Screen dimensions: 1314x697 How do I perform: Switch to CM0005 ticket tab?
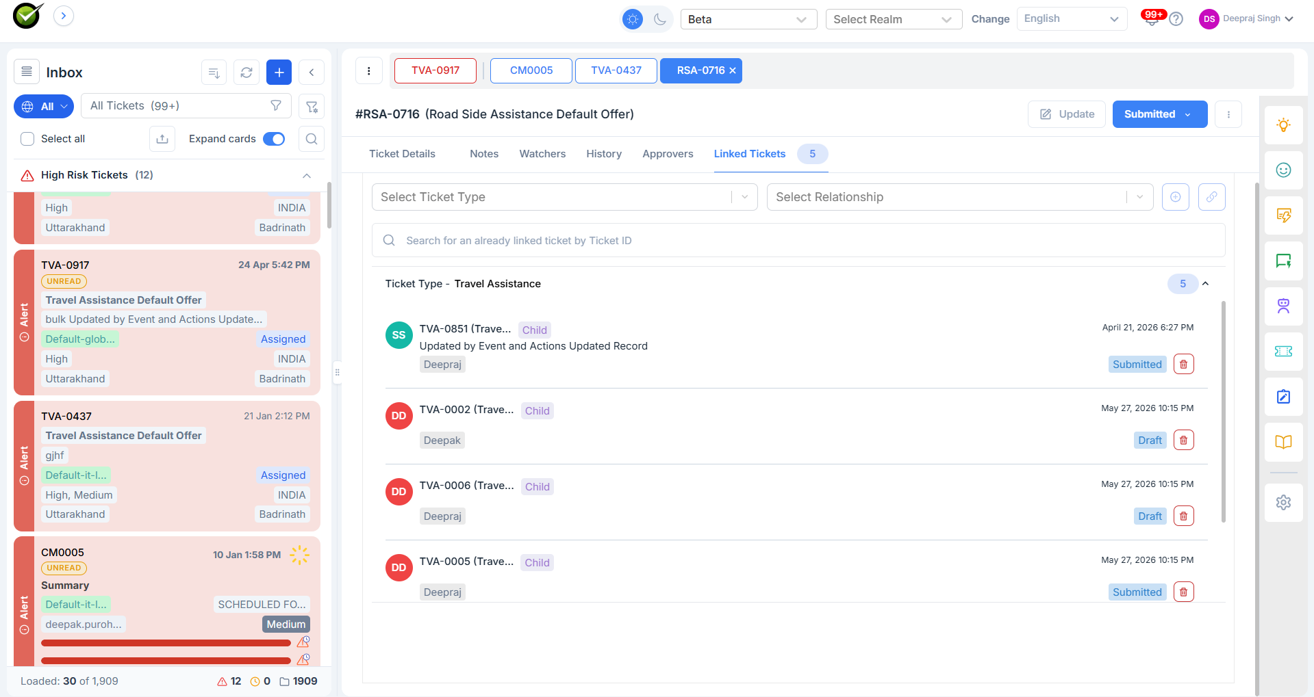(x=531, y=70)
